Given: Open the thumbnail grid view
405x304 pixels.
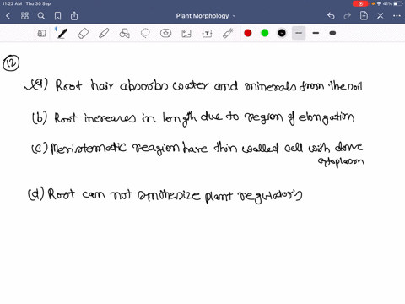Looking at the screenshot, I should coord(24,16).
